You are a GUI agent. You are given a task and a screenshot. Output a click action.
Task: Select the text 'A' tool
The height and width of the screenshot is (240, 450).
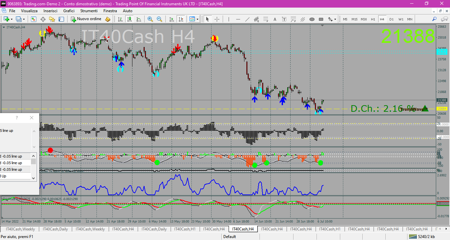click(275, 19)
